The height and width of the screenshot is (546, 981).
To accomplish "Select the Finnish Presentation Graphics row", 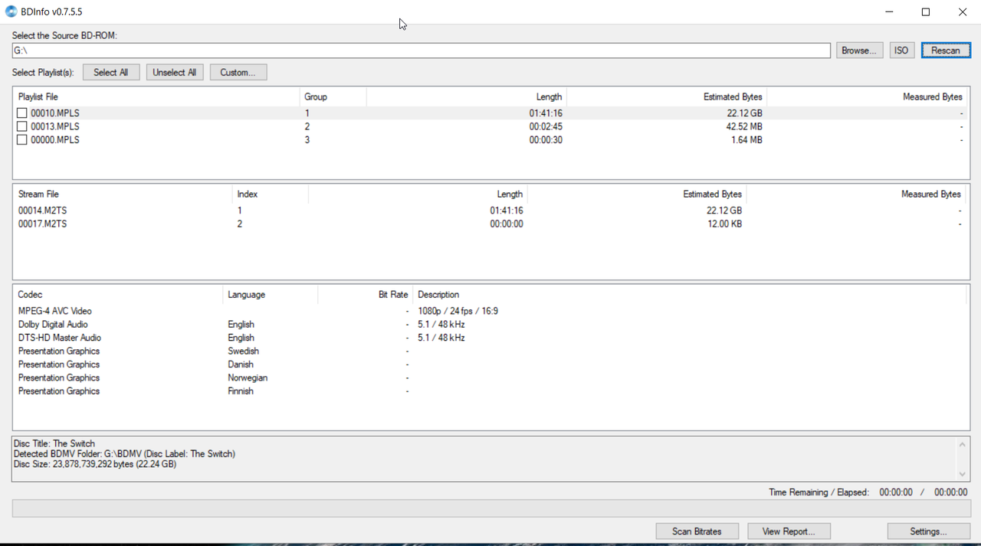I will tap(490, 391).
